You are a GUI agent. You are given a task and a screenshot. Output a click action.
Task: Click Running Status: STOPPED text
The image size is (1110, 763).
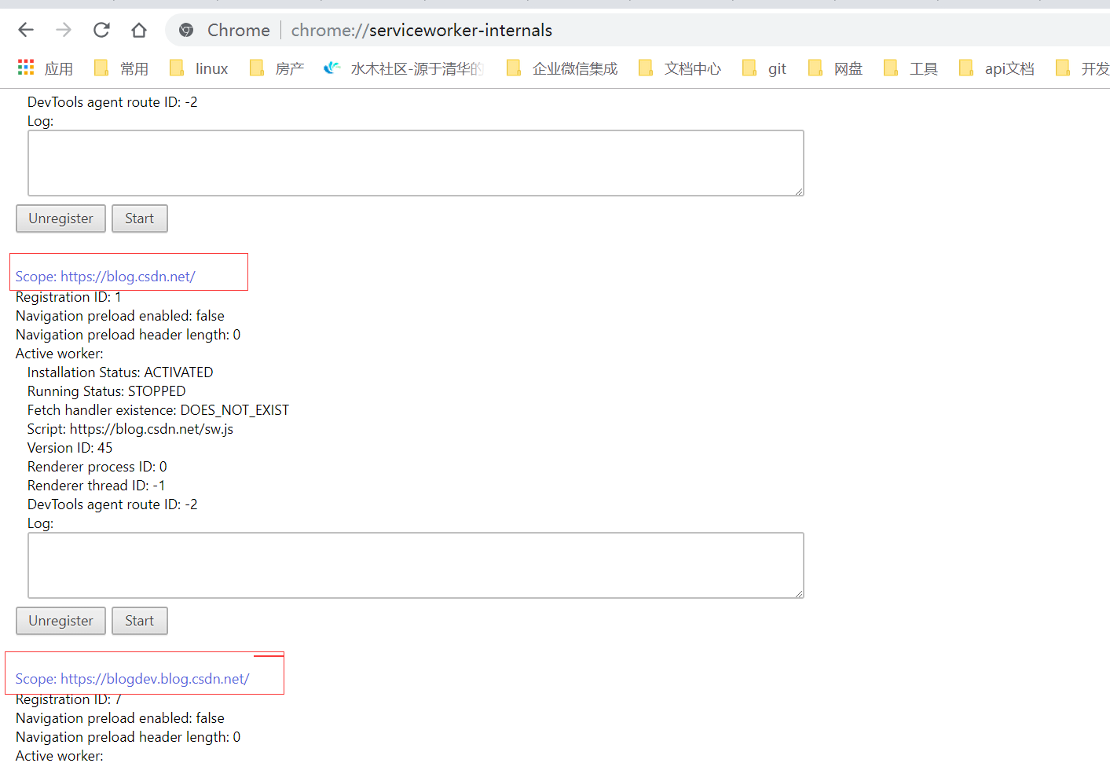tap(107, 391)
